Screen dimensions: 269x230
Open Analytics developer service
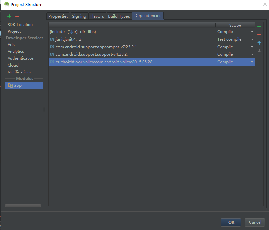[16, 52]
